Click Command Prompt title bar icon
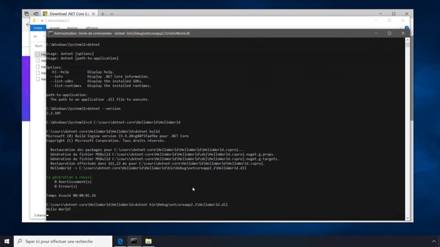 click(x=50, y=34)
